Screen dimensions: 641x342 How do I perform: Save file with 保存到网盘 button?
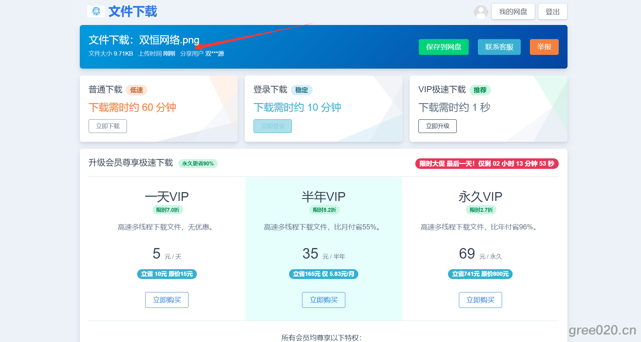(443, 47)
